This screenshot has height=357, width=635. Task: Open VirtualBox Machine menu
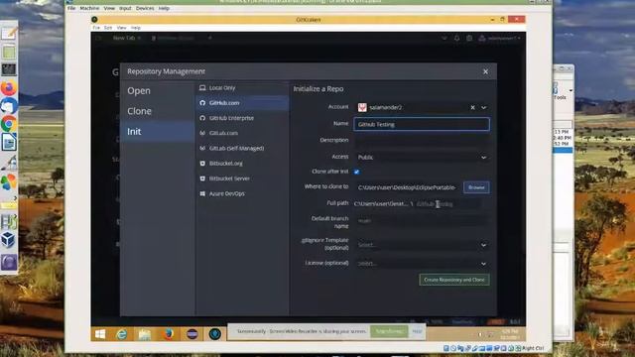click(89, 8)
